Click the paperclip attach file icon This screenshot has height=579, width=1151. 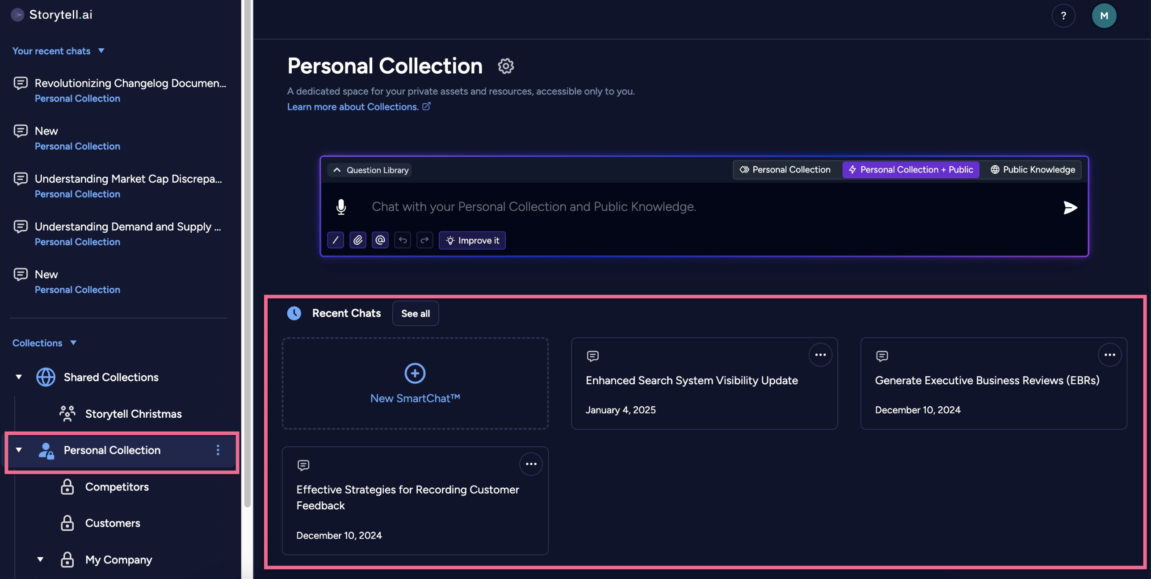358,240
